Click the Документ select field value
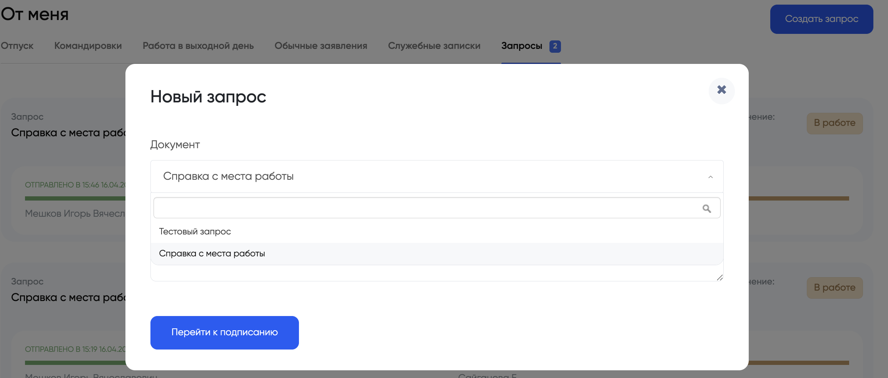 pyautogui.click(x=228, y=176)
